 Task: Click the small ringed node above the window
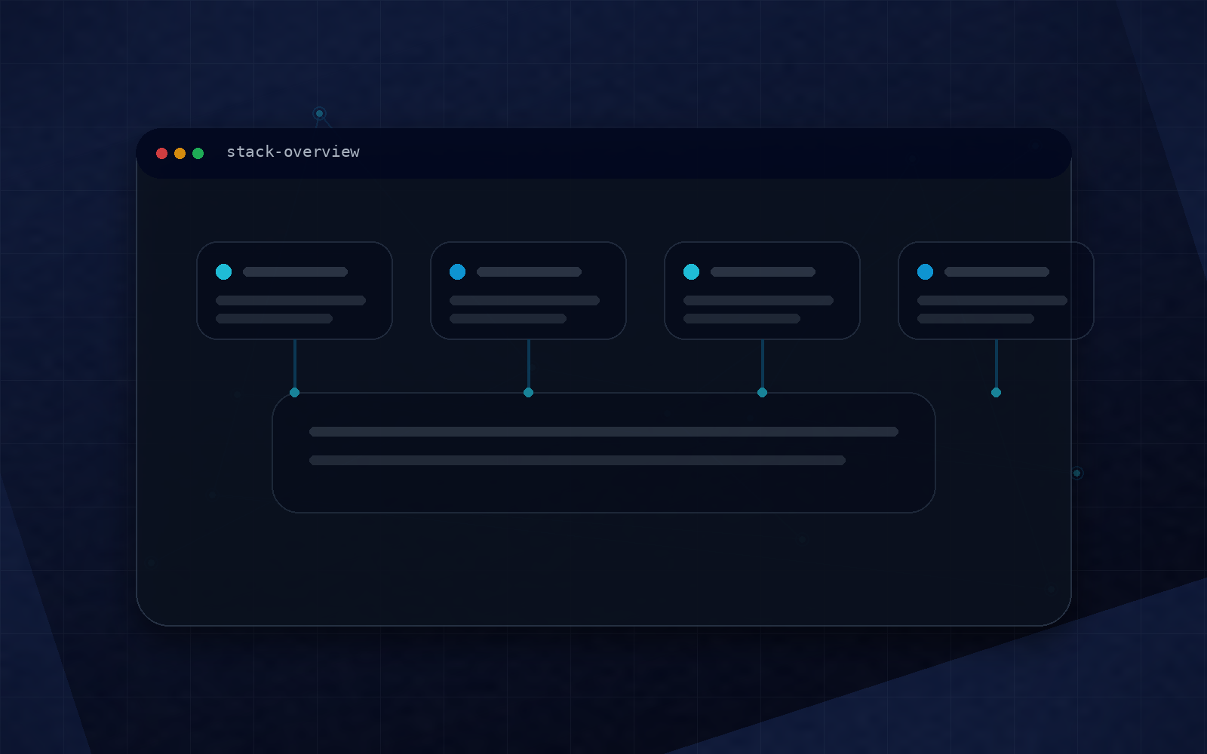tap(319, 113)
